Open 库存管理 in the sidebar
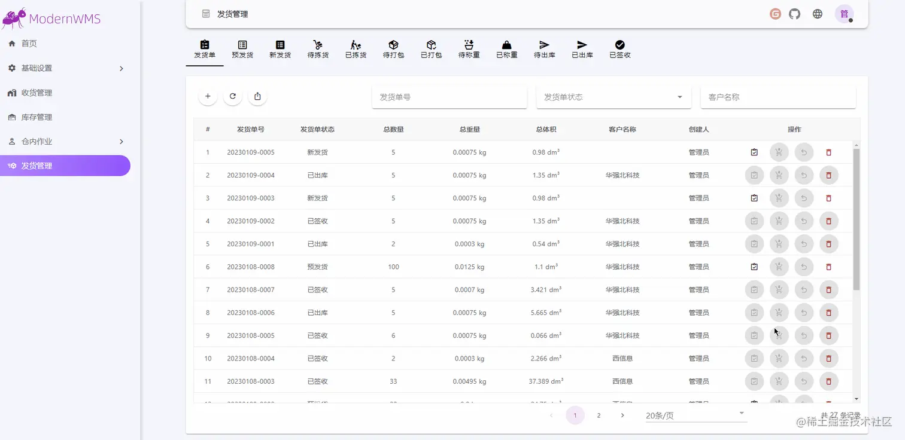905x440 pixels. 65,117
